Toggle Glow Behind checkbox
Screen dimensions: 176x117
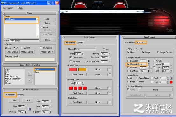pos(71,57)
